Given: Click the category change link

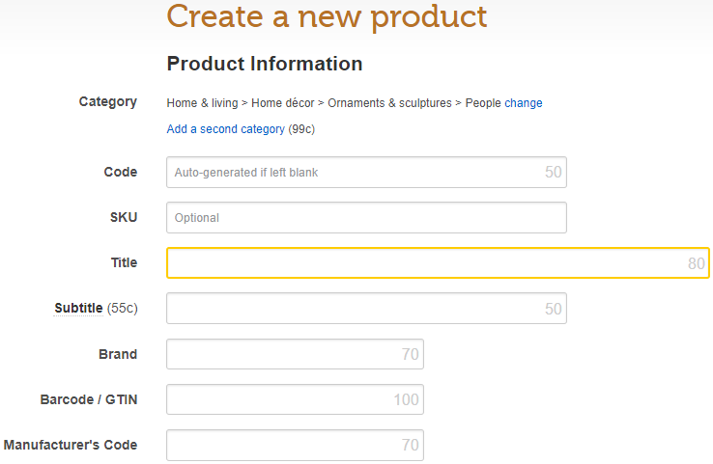Looking at the screenshot, I should (x=524, y=103).
